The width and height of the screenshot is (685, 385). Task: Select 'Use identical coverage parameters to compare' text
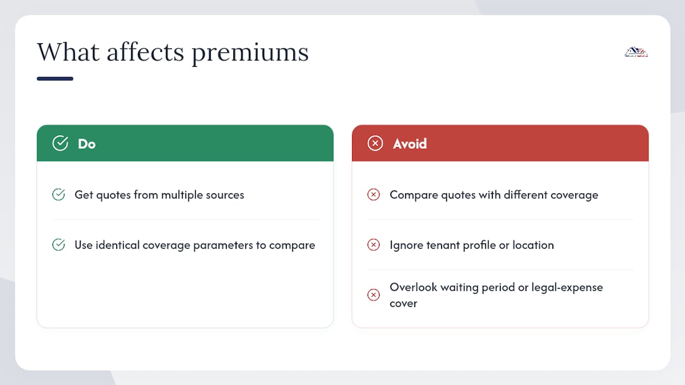[x=195, y=245]
